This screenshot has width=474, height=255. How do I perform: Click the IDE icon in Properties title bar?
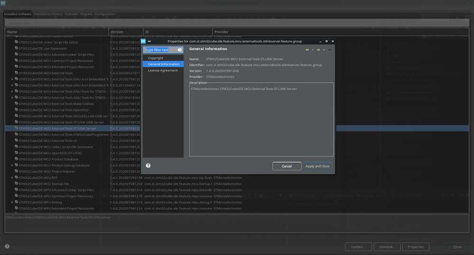(x=143, y=41)
